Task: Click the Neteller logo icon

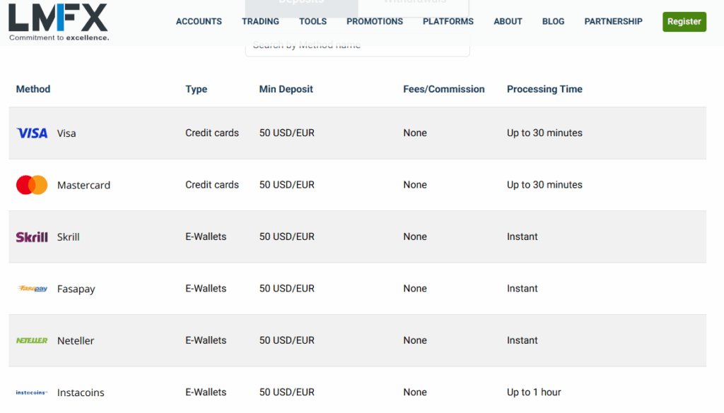Action: 32,340
